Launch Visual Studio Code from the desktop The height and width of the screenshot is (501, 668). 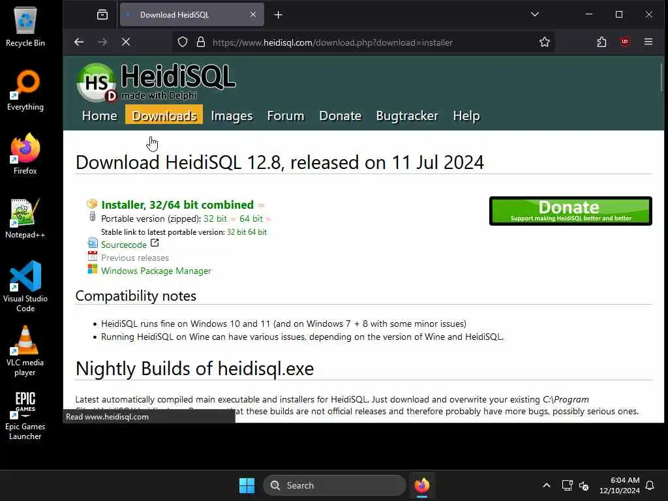pyautogui.click(x=25, y=286)
